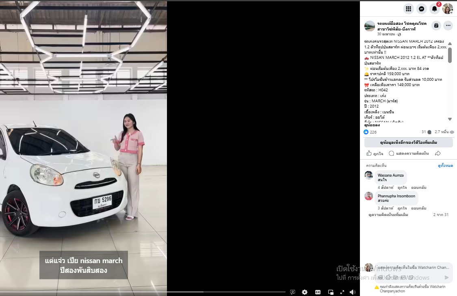Open Phannupha Insomboon's profile picture

(369, 196)
